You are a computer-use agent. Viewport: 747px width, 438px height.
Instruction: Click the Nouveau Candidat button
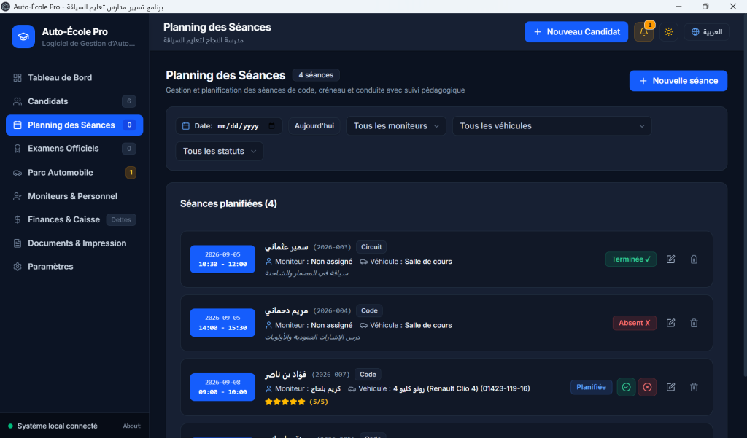pos(576,32)
